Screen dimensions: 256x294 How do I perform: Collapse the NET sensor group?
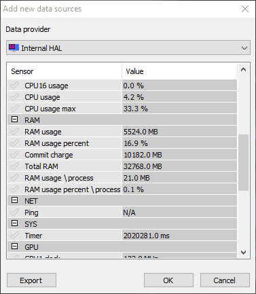[x=14, y=200]
